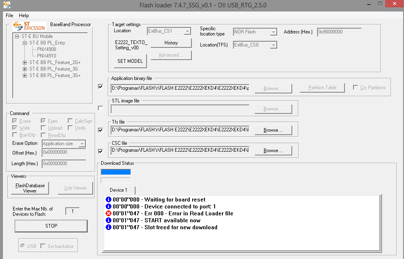Select the USB radio button

23,246
